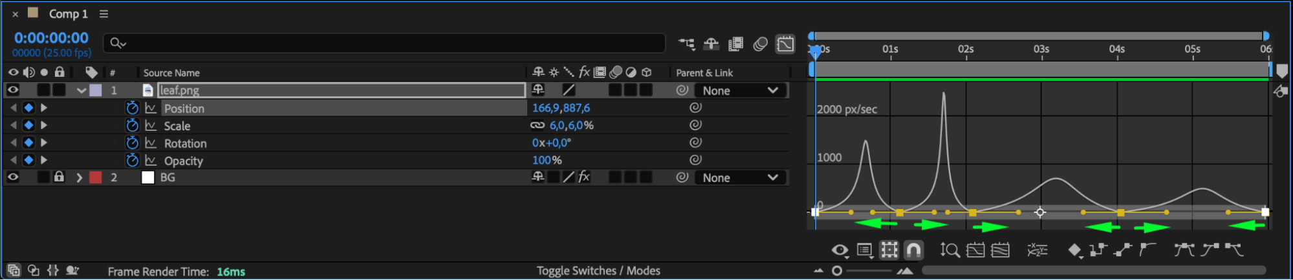Unlock the BG layer
1293x280 pixels.
click(59, 177)
